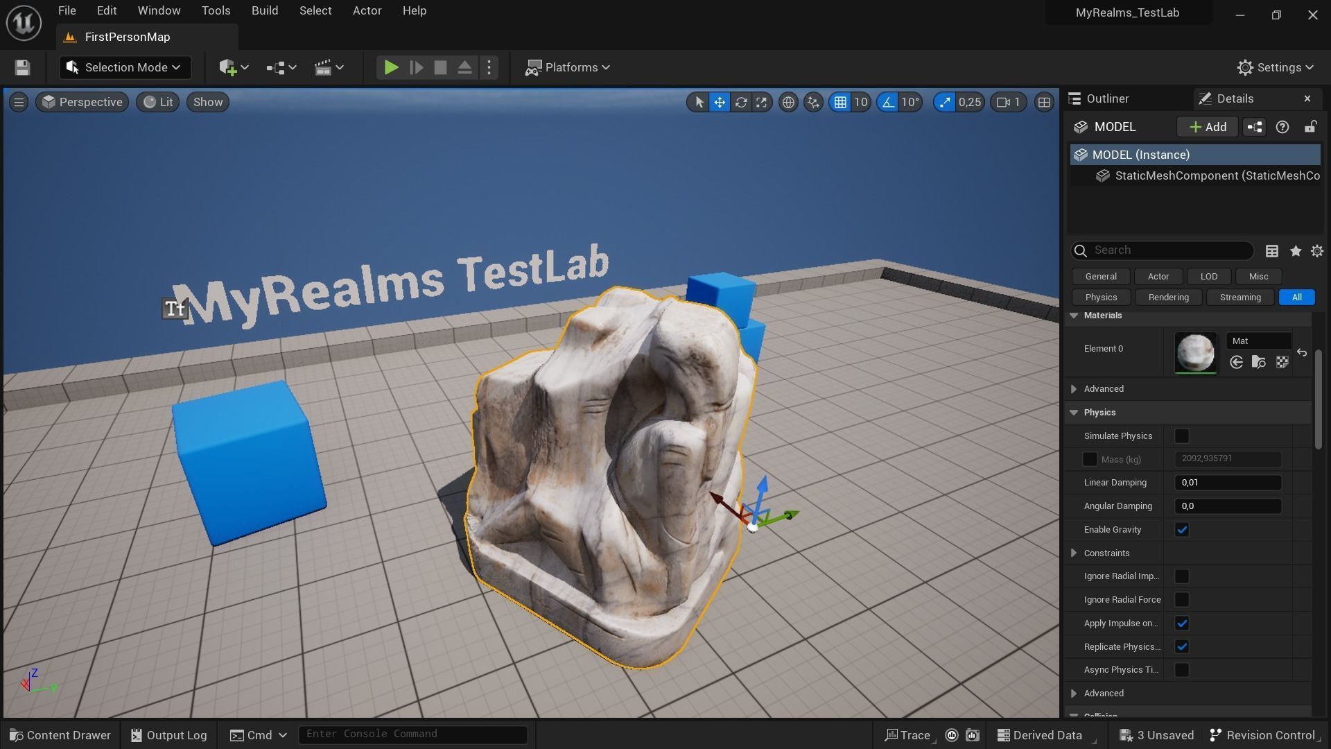
Task: Uncheck Replicate Physics checkbox
Action: (x=1182, y=647)
